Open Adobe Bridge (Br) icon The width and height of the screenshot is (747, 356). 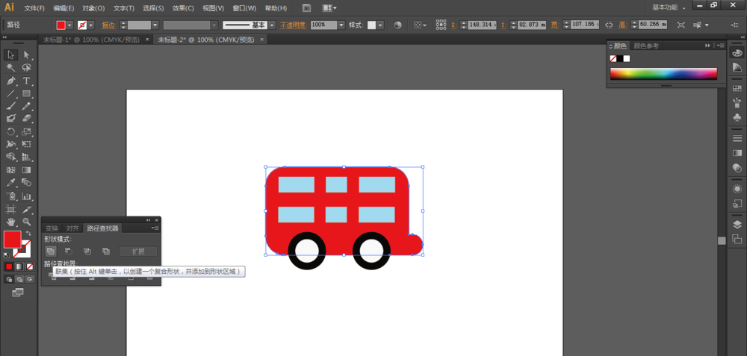[x=307, y=8]
